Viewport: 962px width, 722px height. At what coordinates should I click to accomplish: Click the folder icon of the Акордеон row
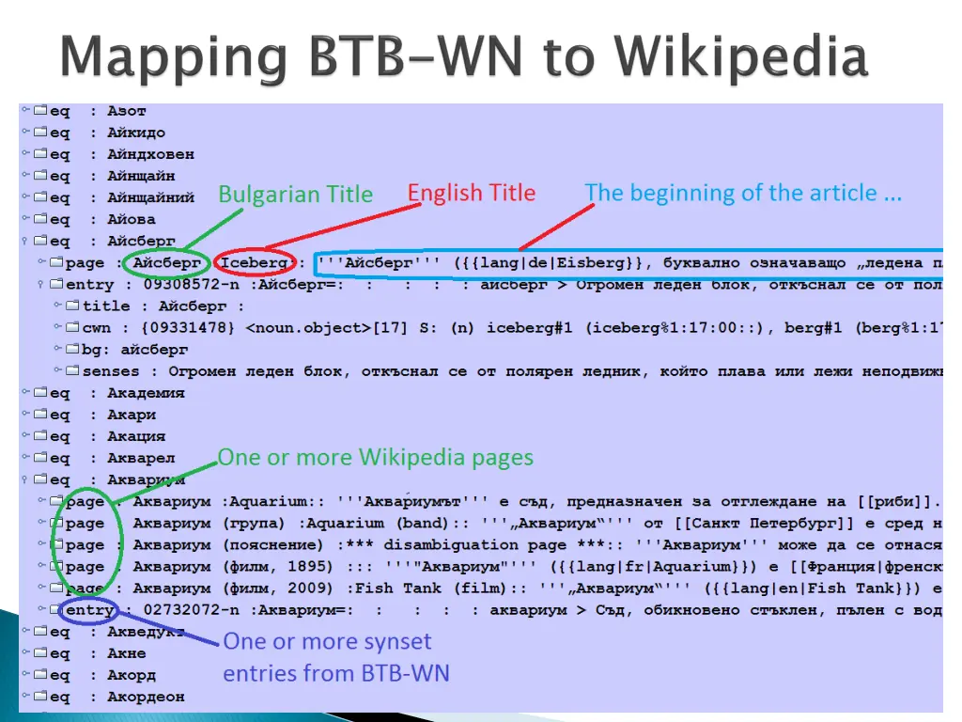[40, 697]
